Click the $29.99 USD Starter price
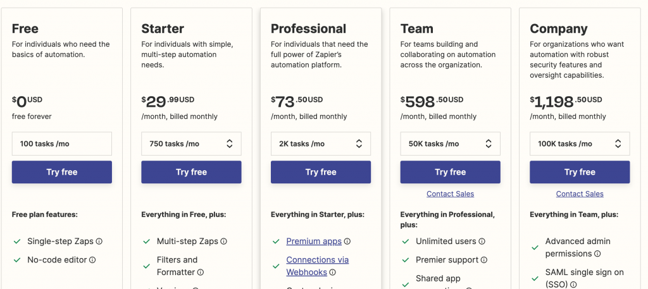 click(168, 102)
